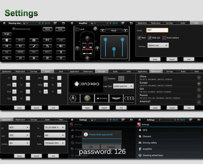Open Driving safety in the Settings list
The width and height of the screenshot is (203, 164).
(x=150, y=143)
